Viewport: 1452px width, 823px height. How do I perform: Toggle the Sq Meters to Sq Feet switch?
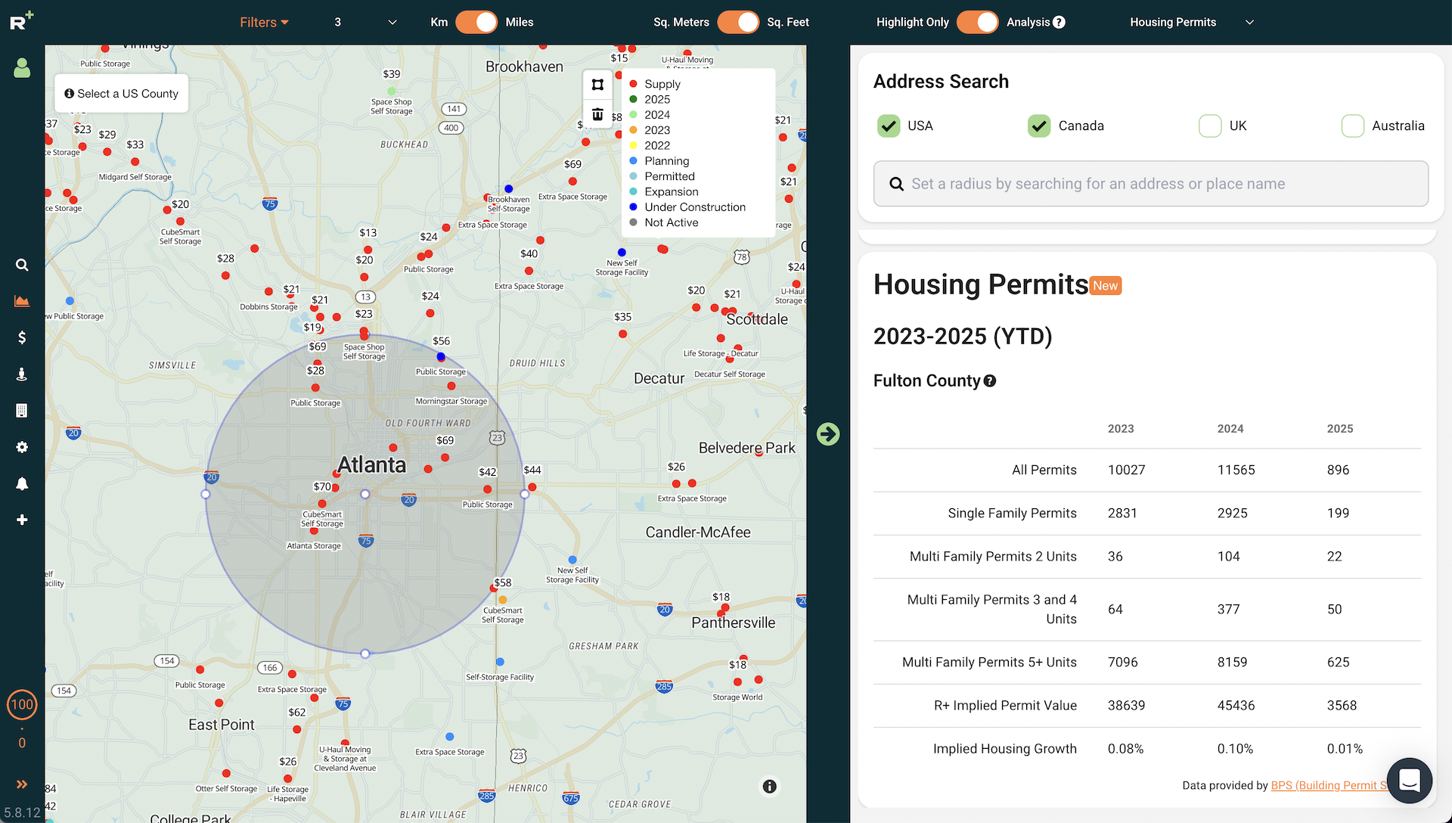pos(740,22)
